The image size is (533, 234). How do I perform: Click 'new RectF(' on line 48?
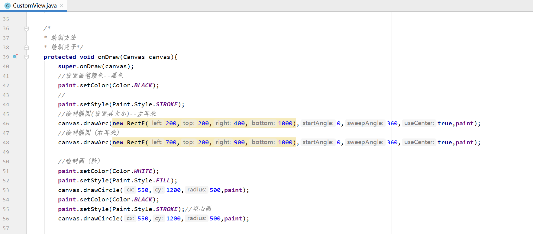click(x=131, y=143)
